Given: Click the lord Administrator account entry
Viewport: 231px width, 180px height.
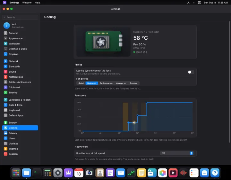Looking at the screenshot, I should coord(20,26).
